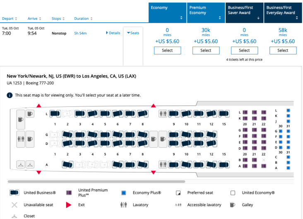Click unavailable seat 2L with X mark

[x=67, y=114]
